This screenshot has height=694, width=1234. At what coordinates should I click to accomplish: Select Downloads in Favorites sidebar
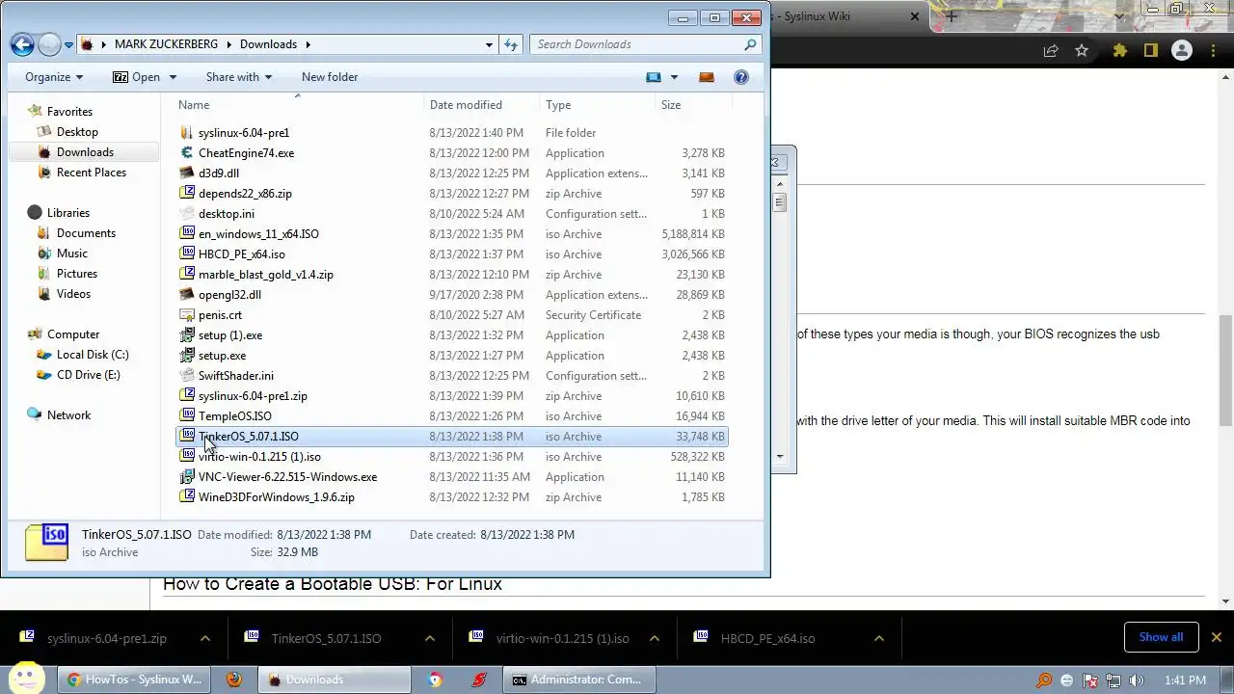[85, 152]
